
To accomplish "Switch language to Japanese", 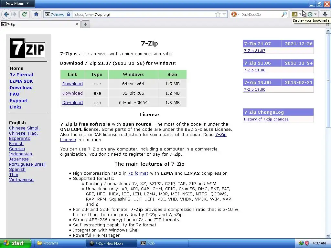I will 19,159.
